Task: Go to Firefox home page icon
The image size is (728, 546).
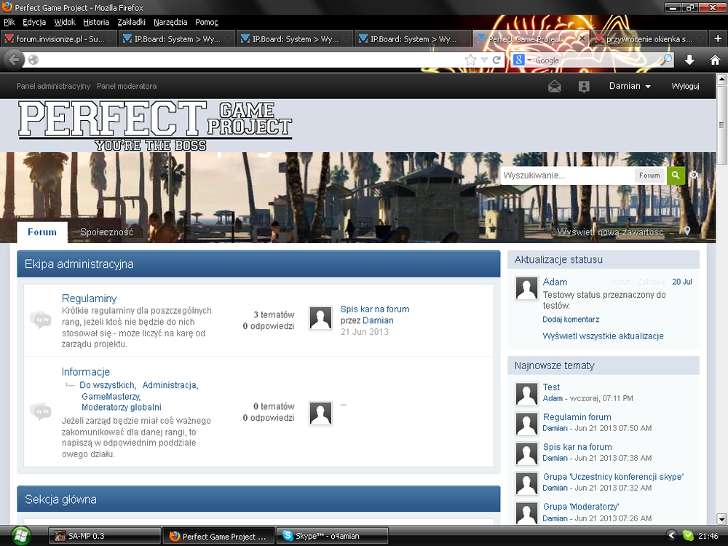Action: tap(714, 60)
